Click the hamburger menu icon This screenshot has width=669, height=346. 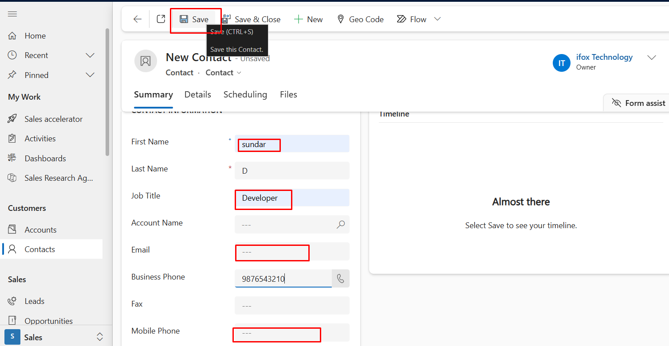point(12,14)
